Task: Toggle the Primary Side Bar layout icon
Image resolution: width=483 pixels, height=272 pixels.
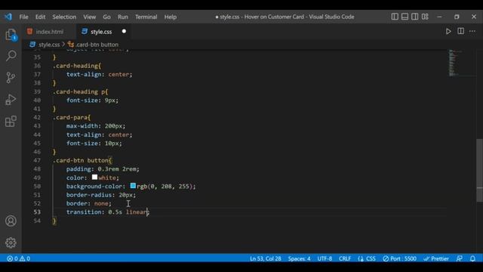Action: tap(395, 17)
